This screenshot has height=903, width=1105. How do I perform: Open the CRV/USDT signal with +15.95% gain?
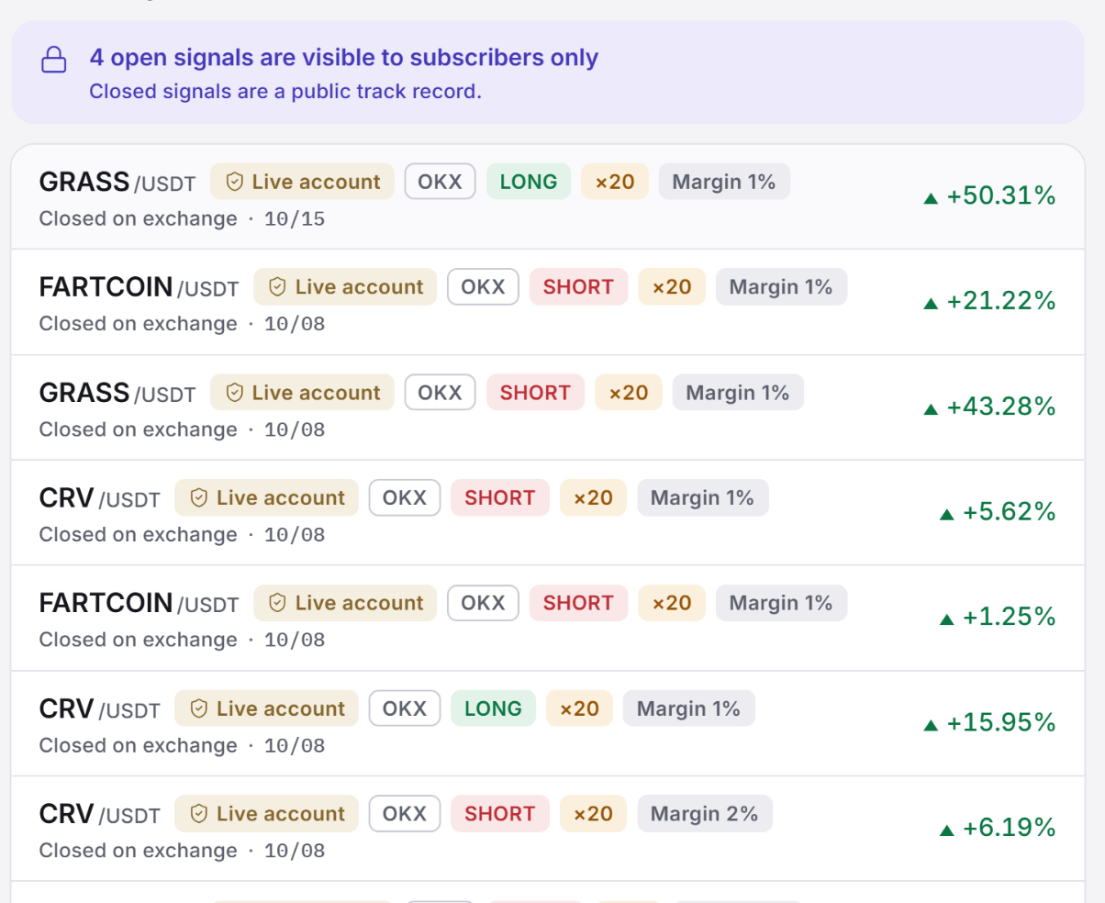coord(548,723)
